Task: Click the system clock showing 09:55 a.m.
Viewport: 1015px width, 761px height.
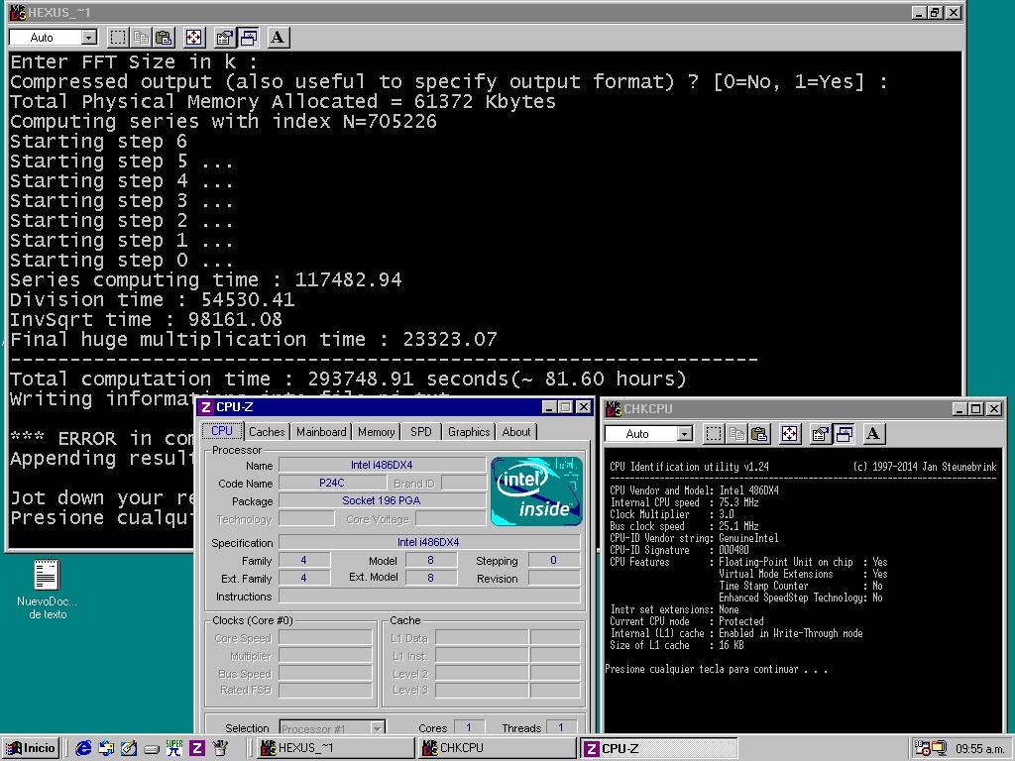Action: [979, 749]
